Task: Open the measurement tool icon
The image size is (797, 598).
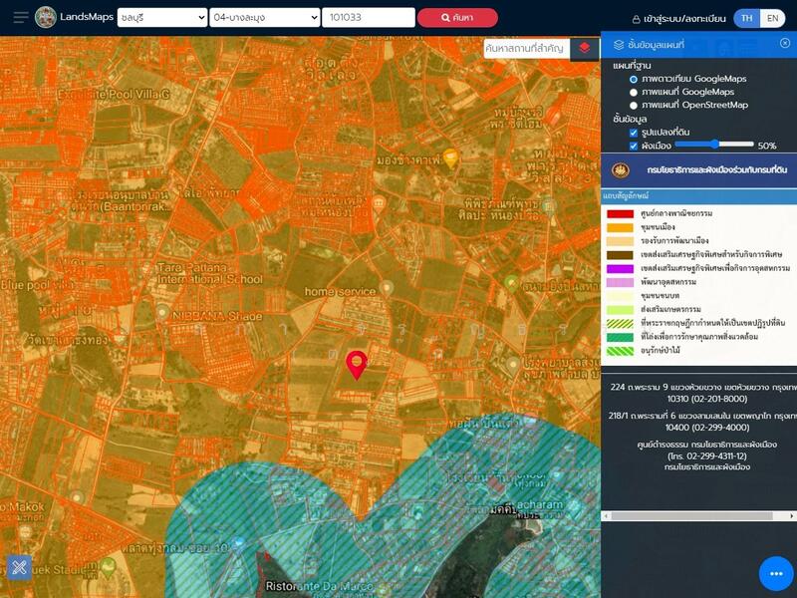Action: click(20, 567)
